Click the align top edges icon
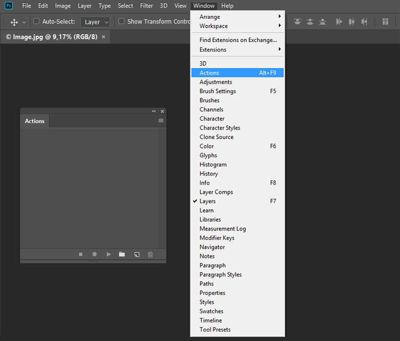This screenshot has width=400, height=341. pyautogui.click(x=297, y=22)
